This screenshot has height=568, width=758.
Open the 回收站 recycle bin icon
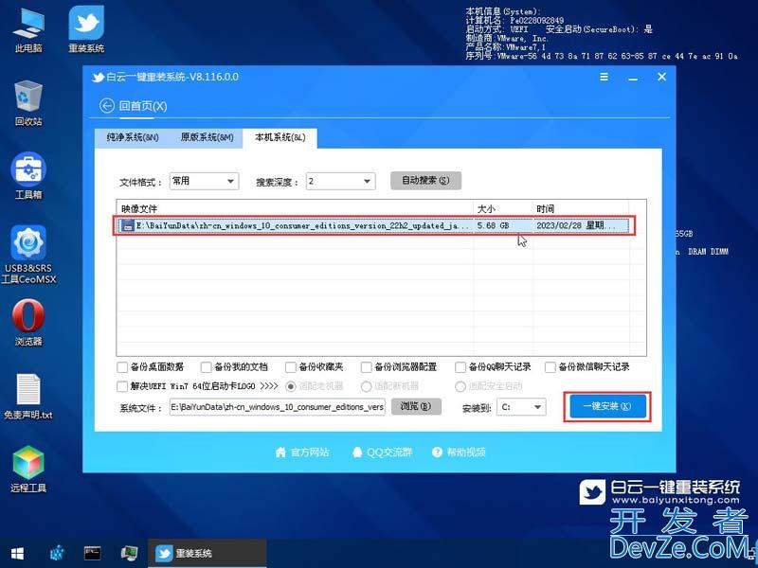pos(28,103)
